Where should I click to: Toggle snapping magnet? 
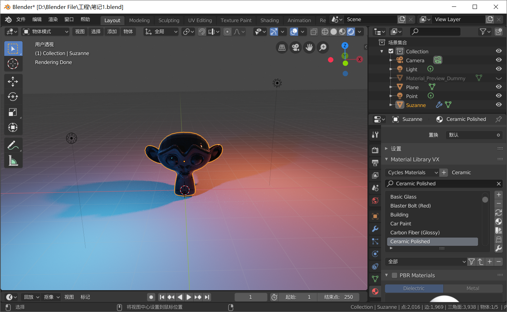202,31
